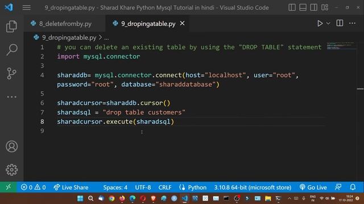Open the Source Control view
The height and width of the screenshot is (204, 364).
(x=11, y=73)
